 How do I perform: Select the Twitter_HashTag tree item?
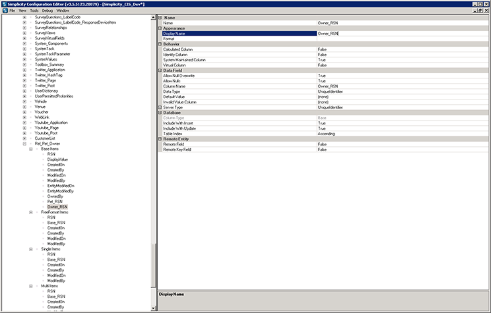click(49, 75)
